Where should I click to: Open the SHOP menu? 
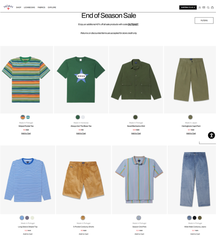coord(19,7)
